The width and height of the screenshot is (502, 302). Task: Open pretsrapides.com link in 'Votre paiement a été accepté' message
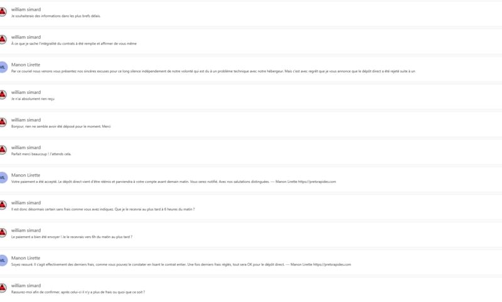point(317,182)
